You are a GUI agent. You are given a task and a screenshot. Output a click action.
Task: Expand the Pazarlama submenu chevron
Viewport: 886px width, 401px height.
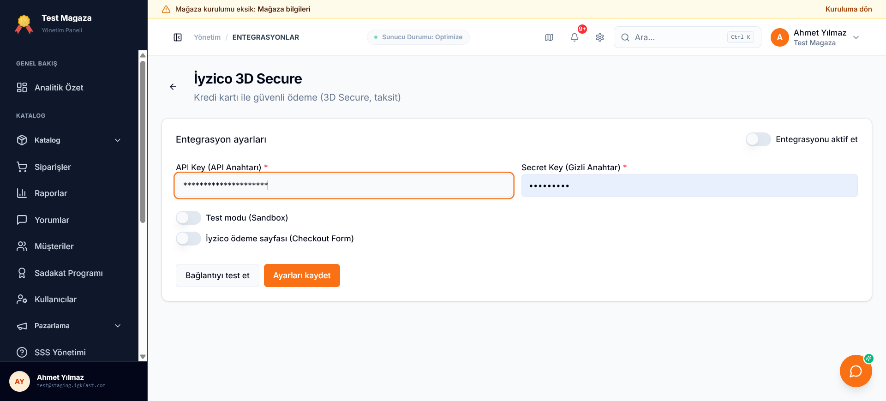(118, 326)
